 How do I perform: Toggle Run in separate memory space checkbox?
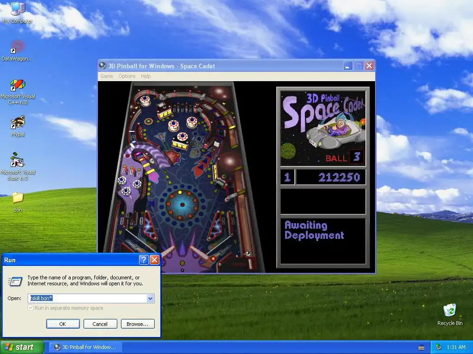30,308
